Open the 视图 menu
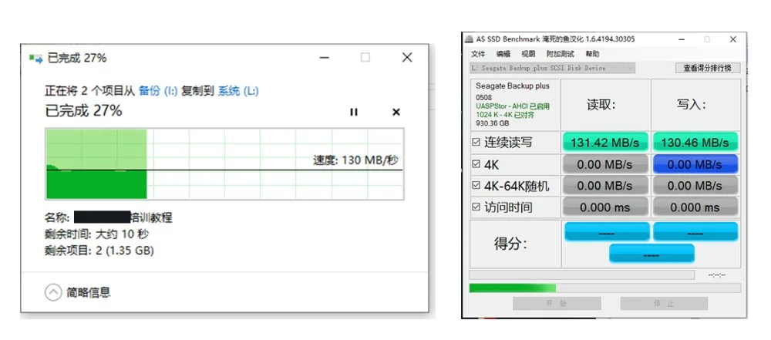The height and width of the screenshot is (340, 771). [x=528, y=54]
